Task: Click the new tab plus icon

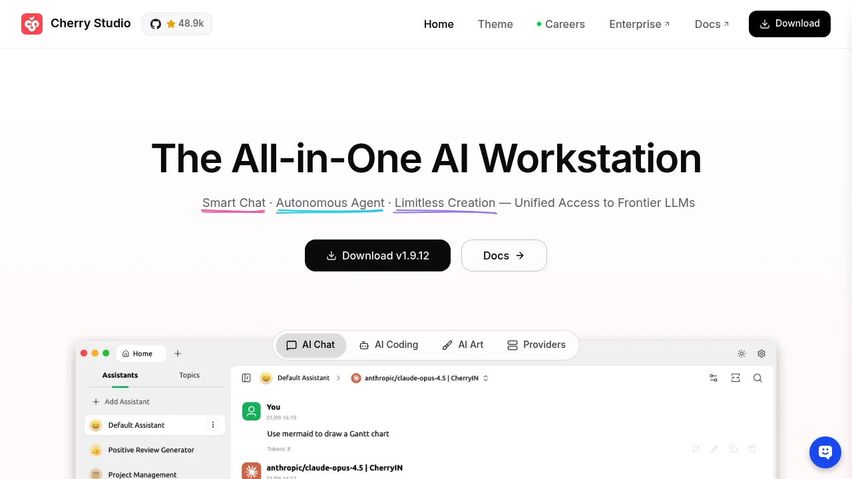Action: coord(178,354)
